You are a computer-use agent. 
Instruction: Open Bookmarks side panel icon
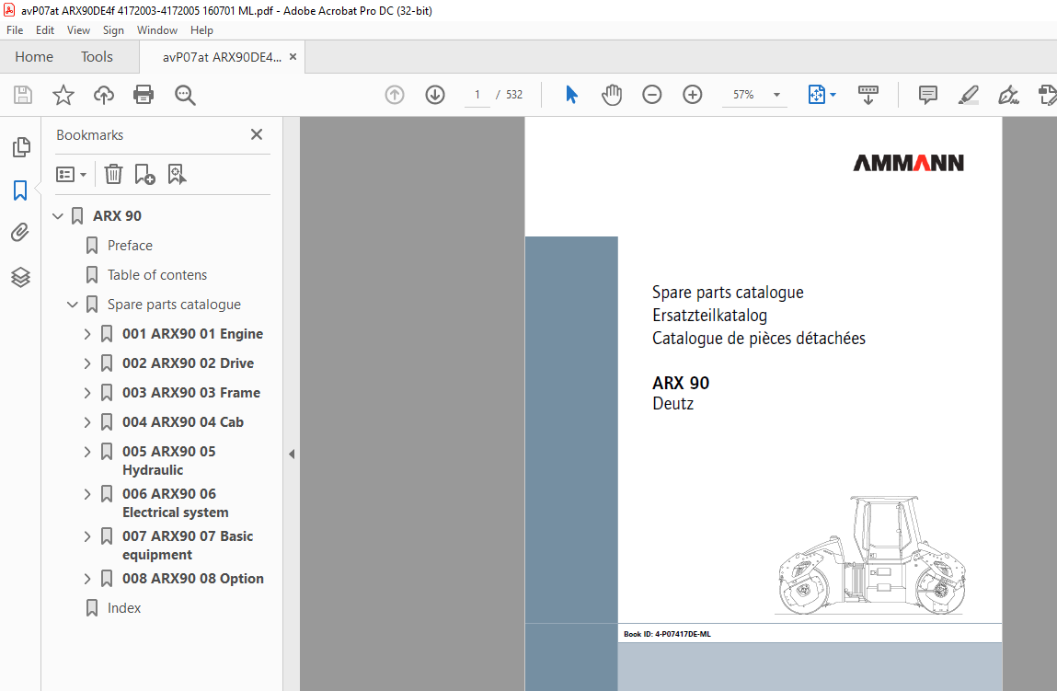click(20, 190)
